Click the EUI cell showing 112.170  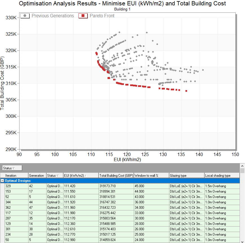(81, 218)
